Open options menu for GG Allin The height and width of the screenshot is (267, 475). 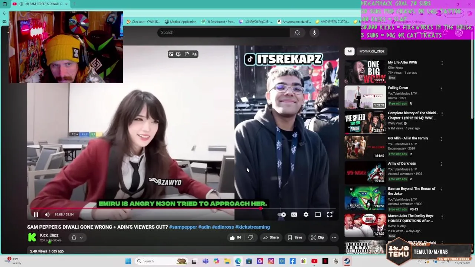pyautogui.click(x=441, y=139)
